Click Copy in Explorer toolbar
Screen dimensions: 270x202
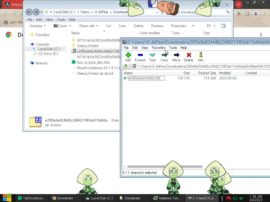tap(122, 26)
